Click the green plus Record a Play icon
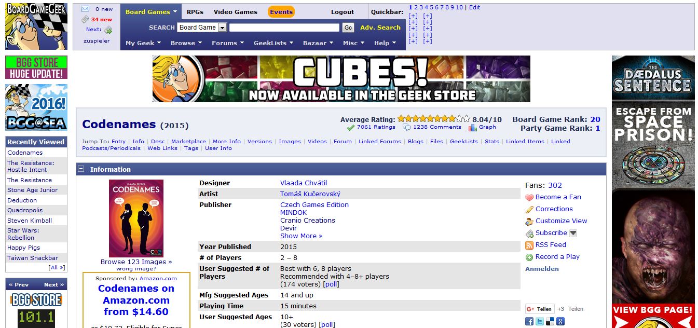Viewport: 698px width, 328px height. pyautogui.click(x=529, y=257)
